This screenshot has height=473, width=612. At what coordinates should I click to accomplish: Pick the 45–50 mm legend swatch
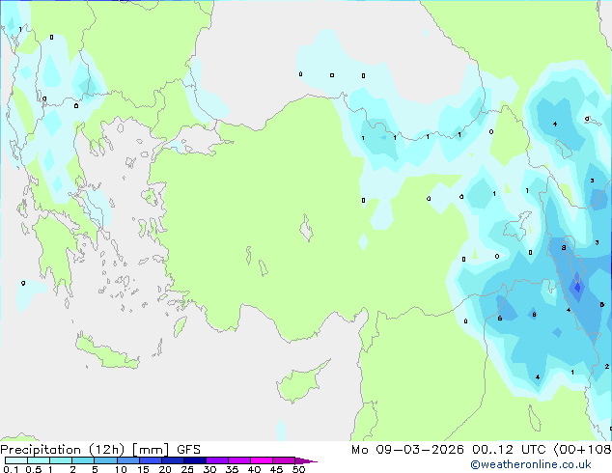(x=284, y=460)
